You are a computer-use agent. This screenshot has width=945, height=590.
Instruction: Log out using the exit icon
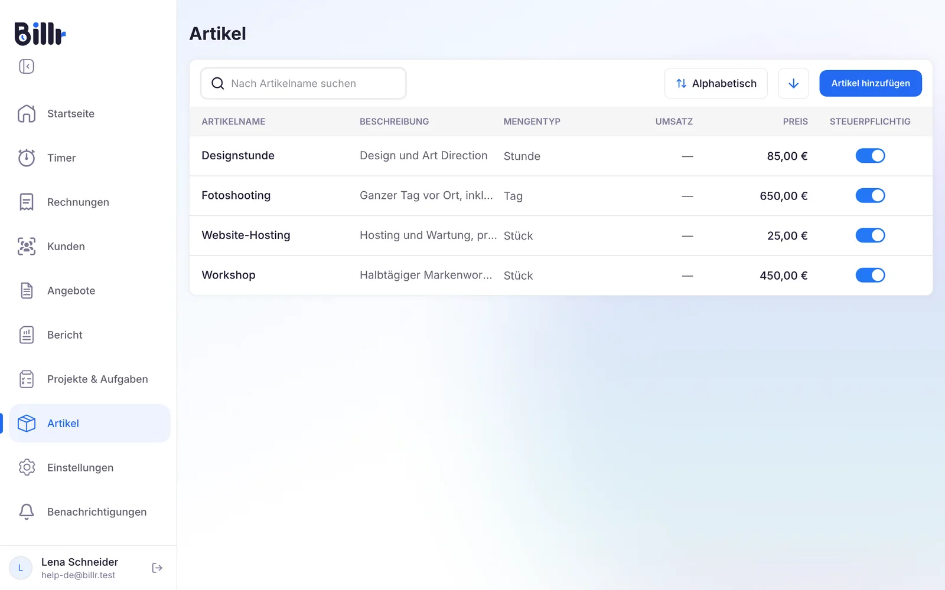point(157,568)
